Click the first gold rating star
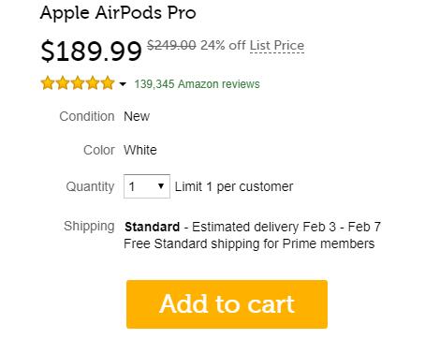The height and width of the screenshot is (339, 425). coord(48,83)
